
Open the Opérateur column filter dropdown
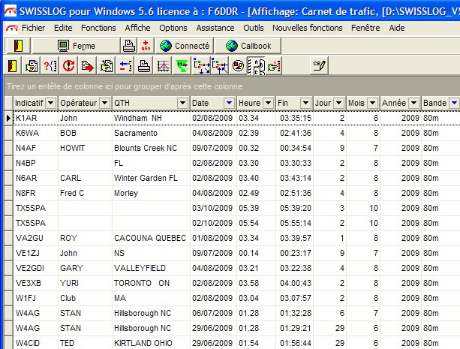[x=104, y=103]
